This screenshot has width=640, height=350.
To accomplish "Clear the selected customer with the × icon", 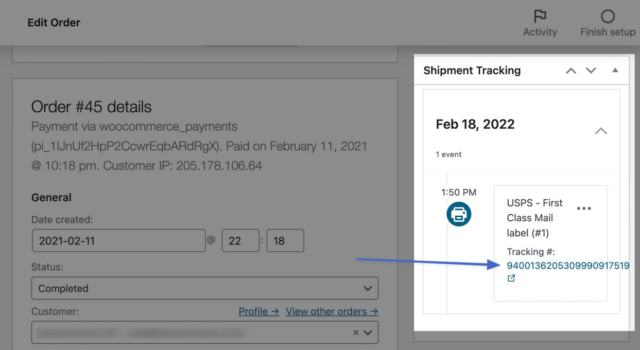I will coord(355,332).
